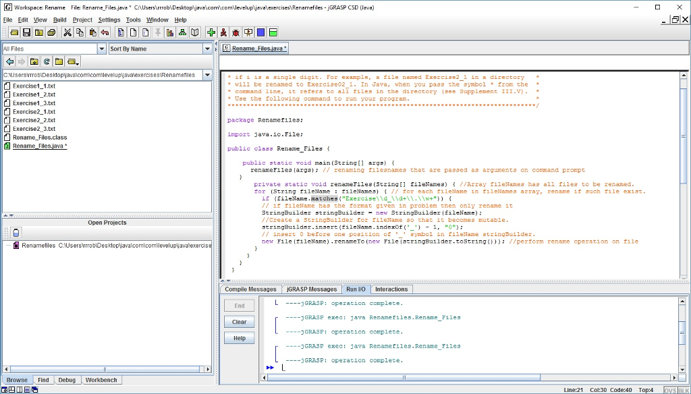The image size is (691, 394).
Task: Click the first layout icon in bottom-left corner
Action: [x=5, y=389]
